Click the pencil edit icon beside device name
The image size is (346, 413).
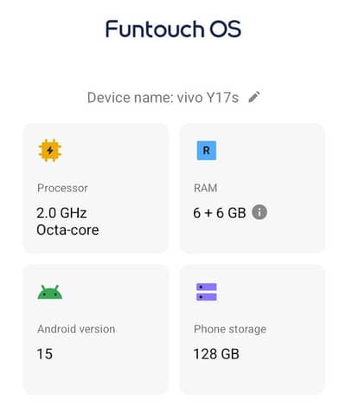pyautogui.click(x=254, y=97)
